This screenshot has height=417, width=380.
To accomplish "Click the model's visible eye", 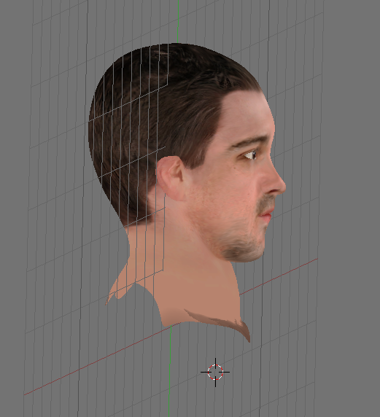I will [251, 155].
